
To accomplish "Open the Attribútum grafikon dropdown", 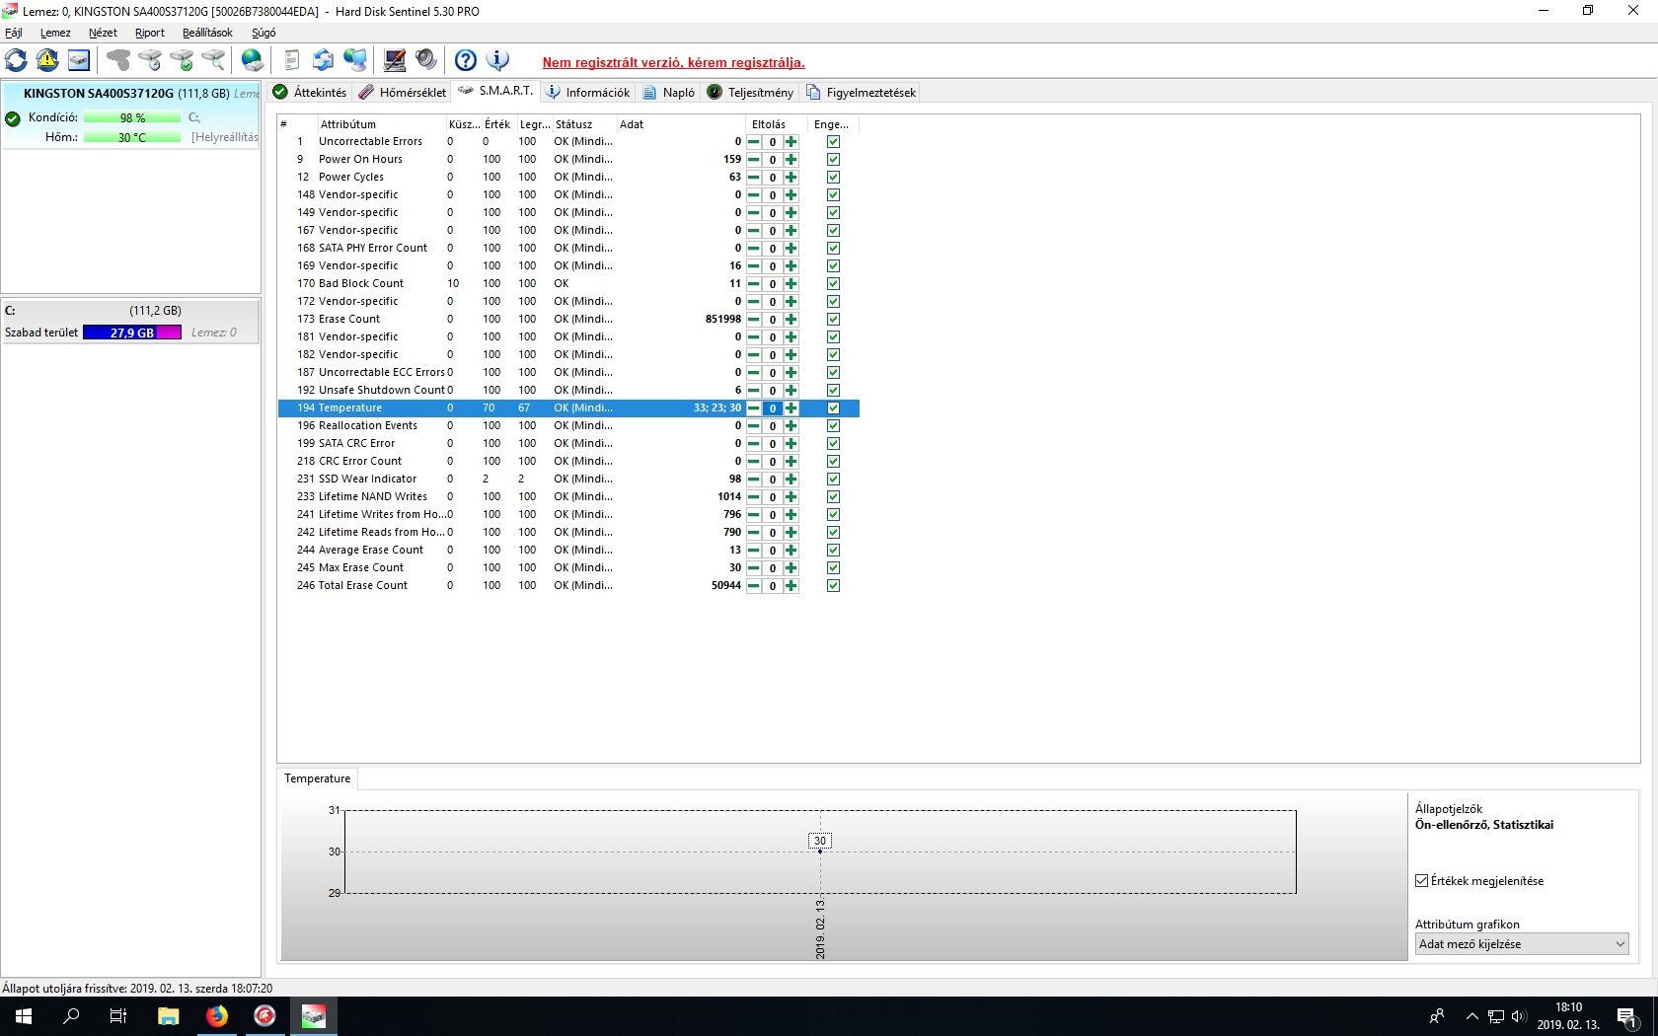I will pyautogui.click(x=1522, y=944).
